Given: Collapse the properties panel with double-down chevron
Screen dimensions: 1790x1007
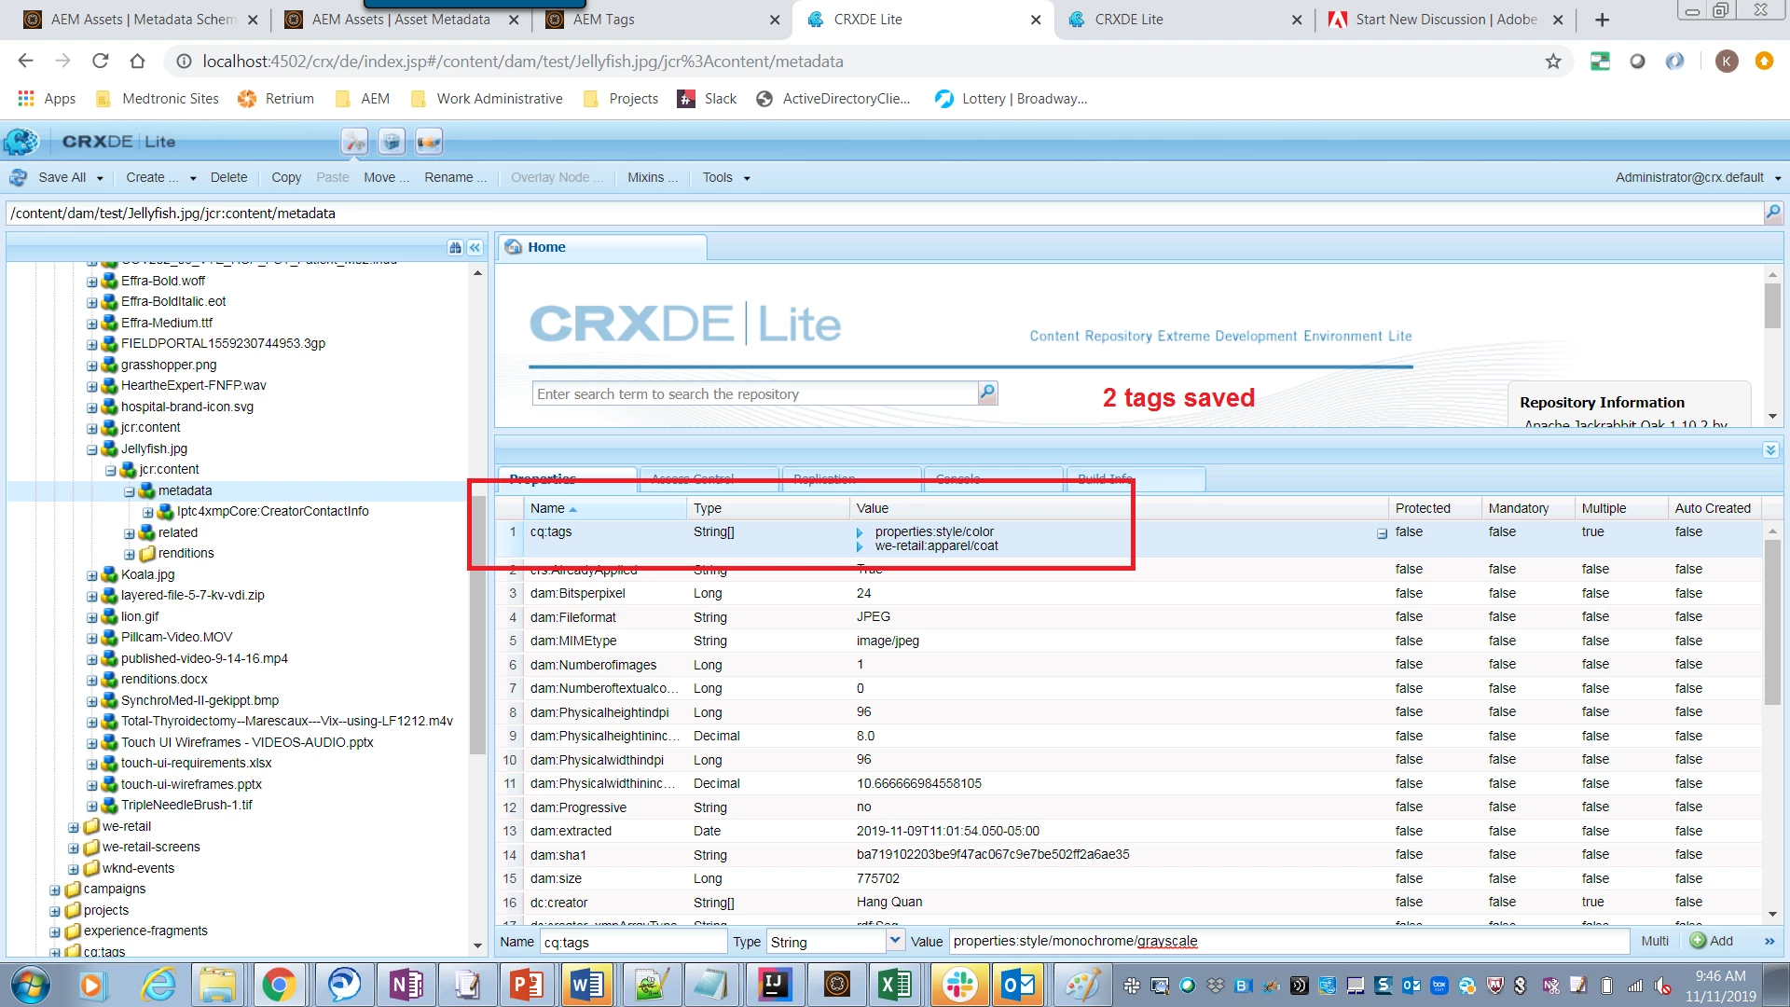Looking at the screenshot, I should tap(1770, 450).
